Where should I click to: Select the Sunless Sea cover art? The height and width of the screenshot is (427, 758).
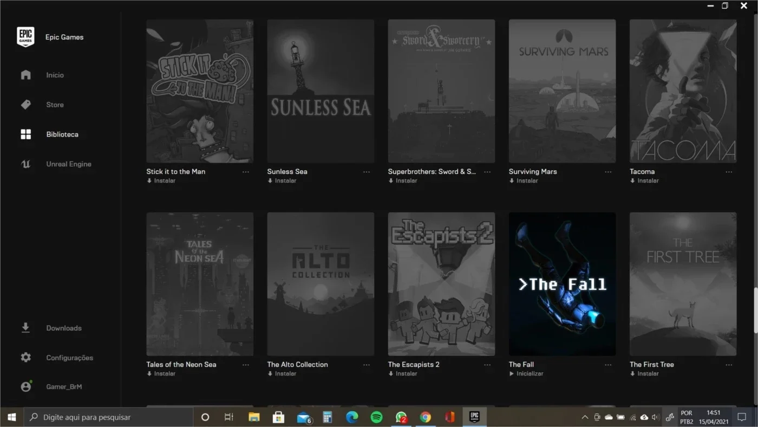(x=321, y=91)
